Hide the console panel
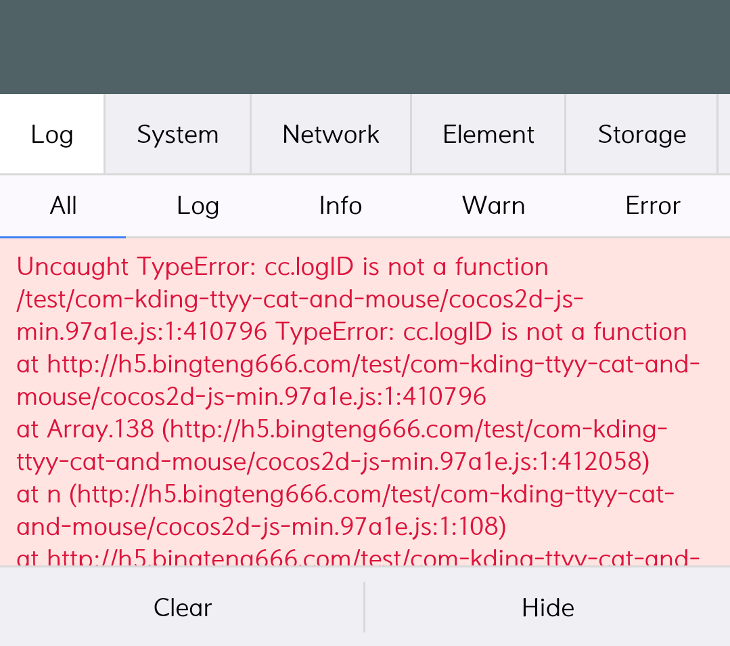730x646 pixels. (547, 607)
